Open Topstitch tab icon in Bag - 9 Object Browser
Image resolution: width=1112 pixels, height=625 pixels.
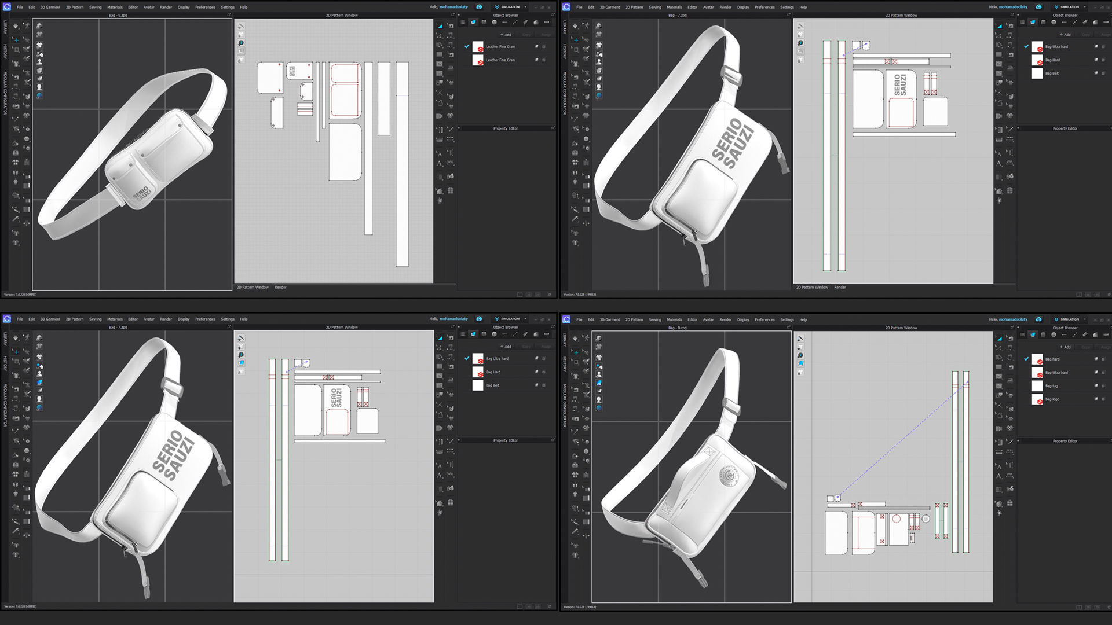(x=515, y=22)
